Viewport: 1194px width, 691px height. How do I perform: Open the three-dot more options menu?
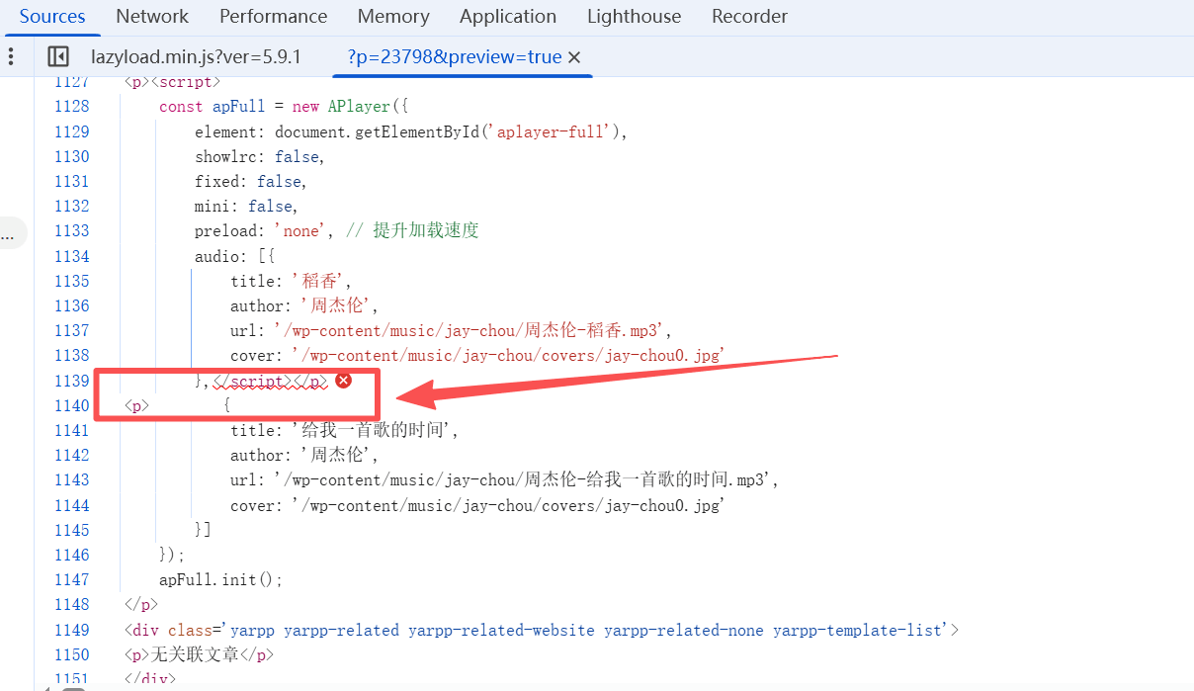click(11, 56)
